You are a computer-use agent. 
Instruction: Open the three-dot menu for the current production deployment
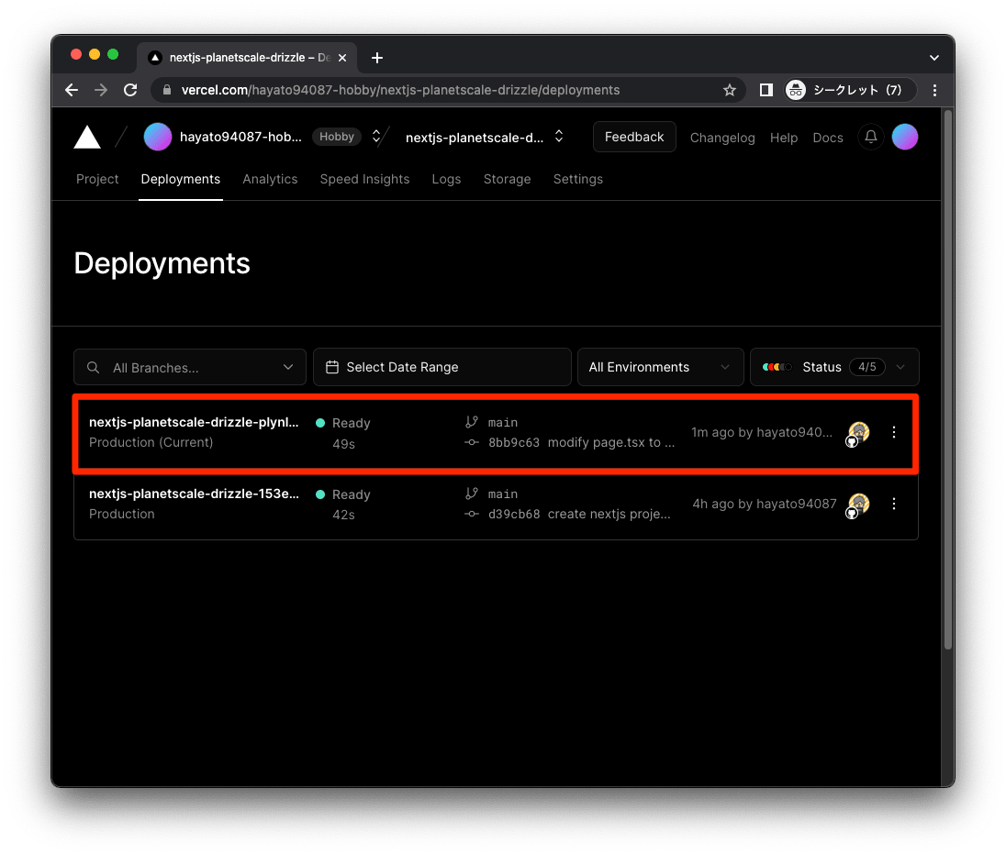coord(894,432)
